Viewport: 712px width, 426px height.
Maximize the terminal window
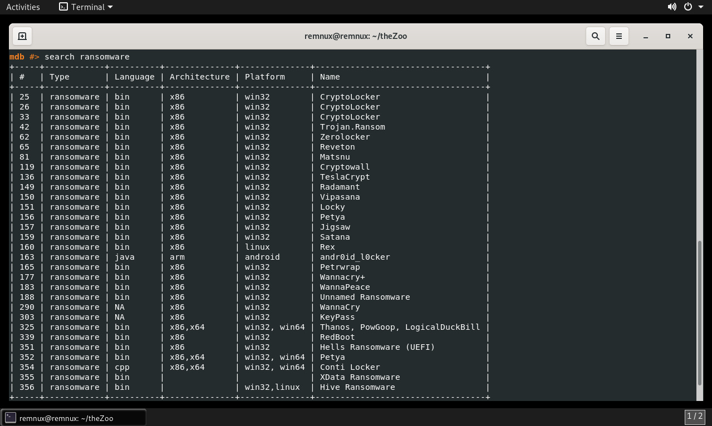click(668, 36)
